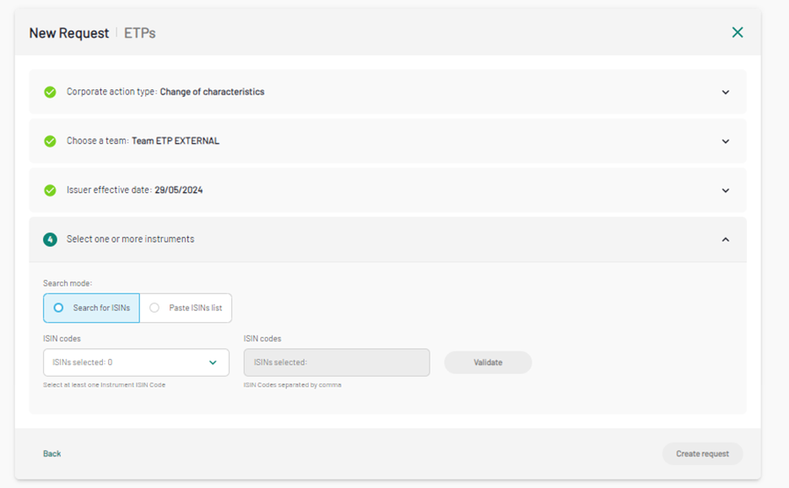Click the green checkmark beside Corporate action type
Viewport: 789px width, 488px height.
(51, 92)
